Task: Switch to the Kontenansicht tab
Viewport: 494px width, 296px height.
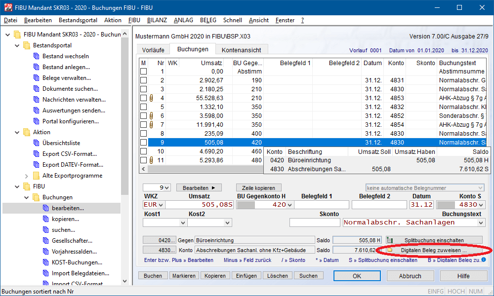Action: point(241,50)
